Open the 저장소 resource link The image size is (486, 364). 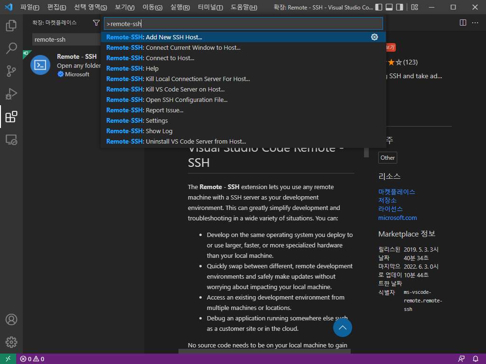click(x=387, y=200)
